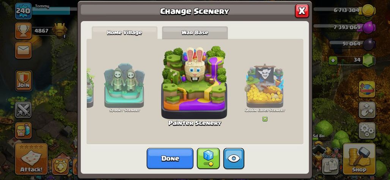This screenshot has height=180, width=390.
Task: Open the Shop hammer icon
Action: pos(359,159)
